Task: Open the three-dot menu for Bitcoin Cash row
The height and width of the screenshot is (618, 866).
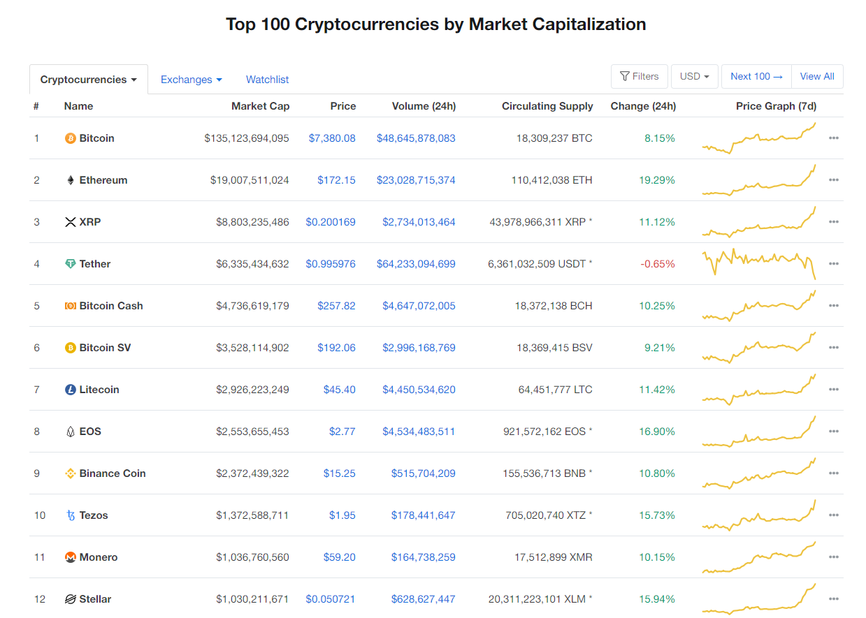Action: [x=833, y=306]
